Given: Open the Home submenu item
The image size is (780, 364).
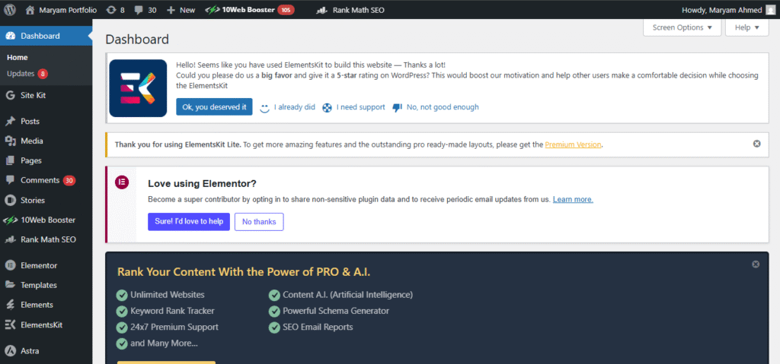Looking at the screenshot, I should pyautogui.click(x=18, y=58).
